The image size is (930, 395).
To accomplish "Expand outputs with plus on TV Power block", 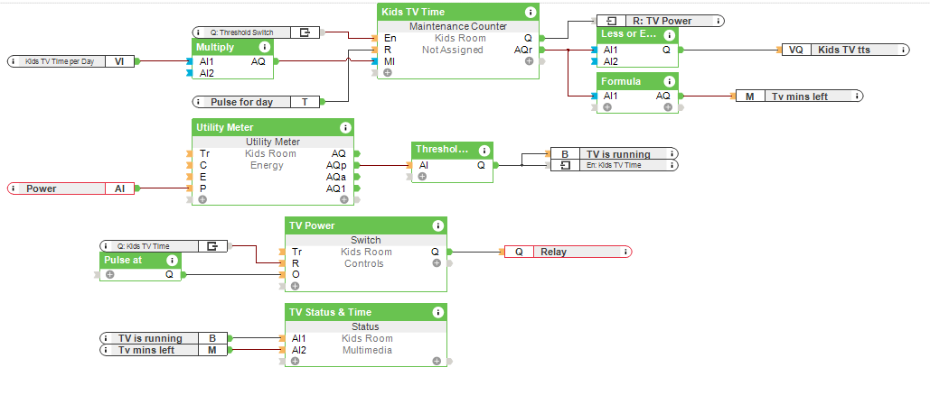I will coord(437,263).
